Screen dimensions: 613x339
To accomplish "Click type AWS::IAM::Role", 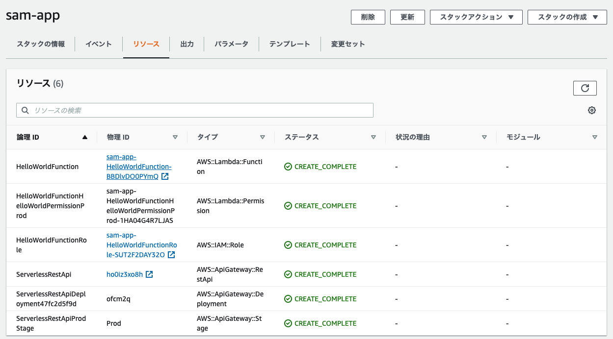I will pyautogui.click(x=220, y=245).
